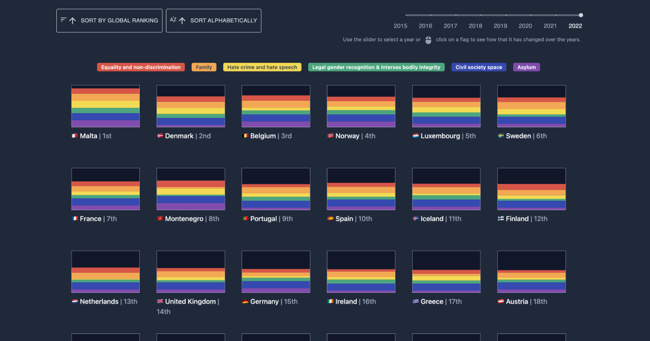
Task: Click Norway's small flag icon
Action: (x=330, y=136)
